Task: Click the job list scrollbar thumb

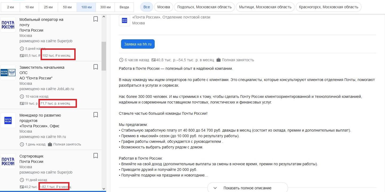Action: [x=104, y=56]
